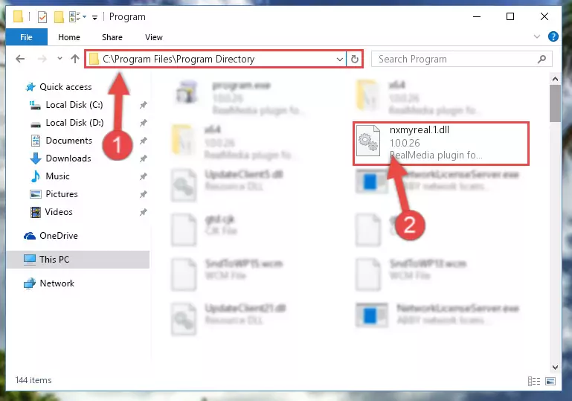Click the Back navigation arrow
The width and height of the screenshot is (572, 401).
pyautogui.click(x=20, y=59)
